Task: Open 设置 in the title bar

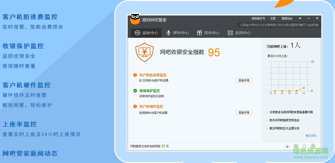Action: click(x=273, y=18)
